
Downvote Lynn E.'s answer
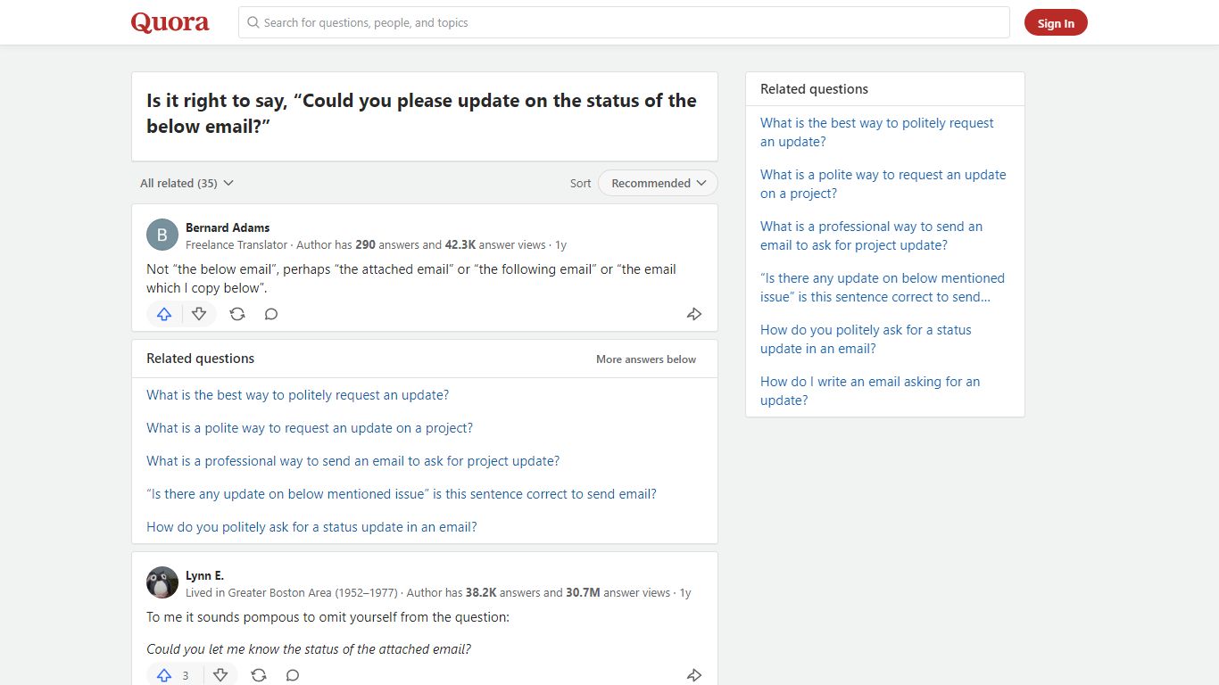(220, 675)
